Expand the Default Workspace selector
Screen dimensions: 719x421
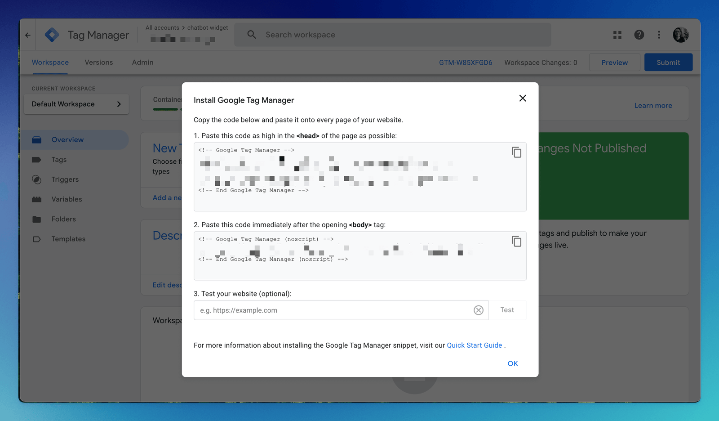tap(76, 104)
